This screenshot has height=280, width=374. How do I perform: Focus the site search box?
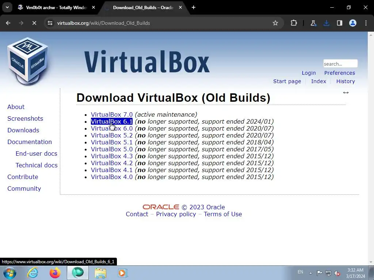[340, 64]
